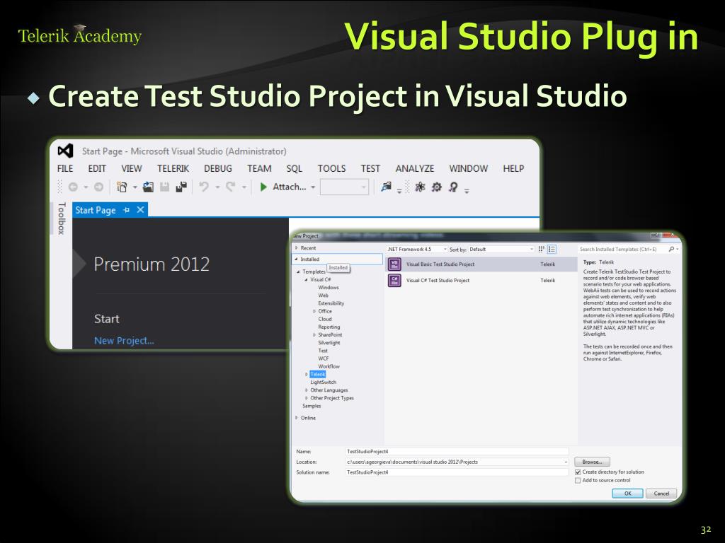The image size is (725, 543).
Task: Expand the Online node
Action: click(297, 418)
